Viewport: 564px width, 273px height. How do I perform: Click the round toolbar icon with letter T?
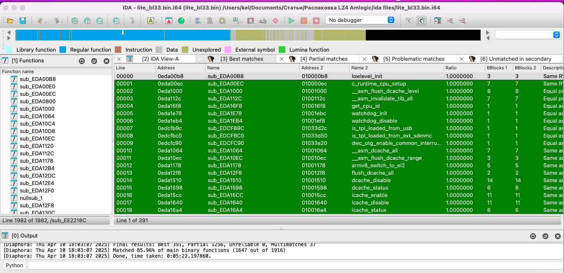pos(87,20)
